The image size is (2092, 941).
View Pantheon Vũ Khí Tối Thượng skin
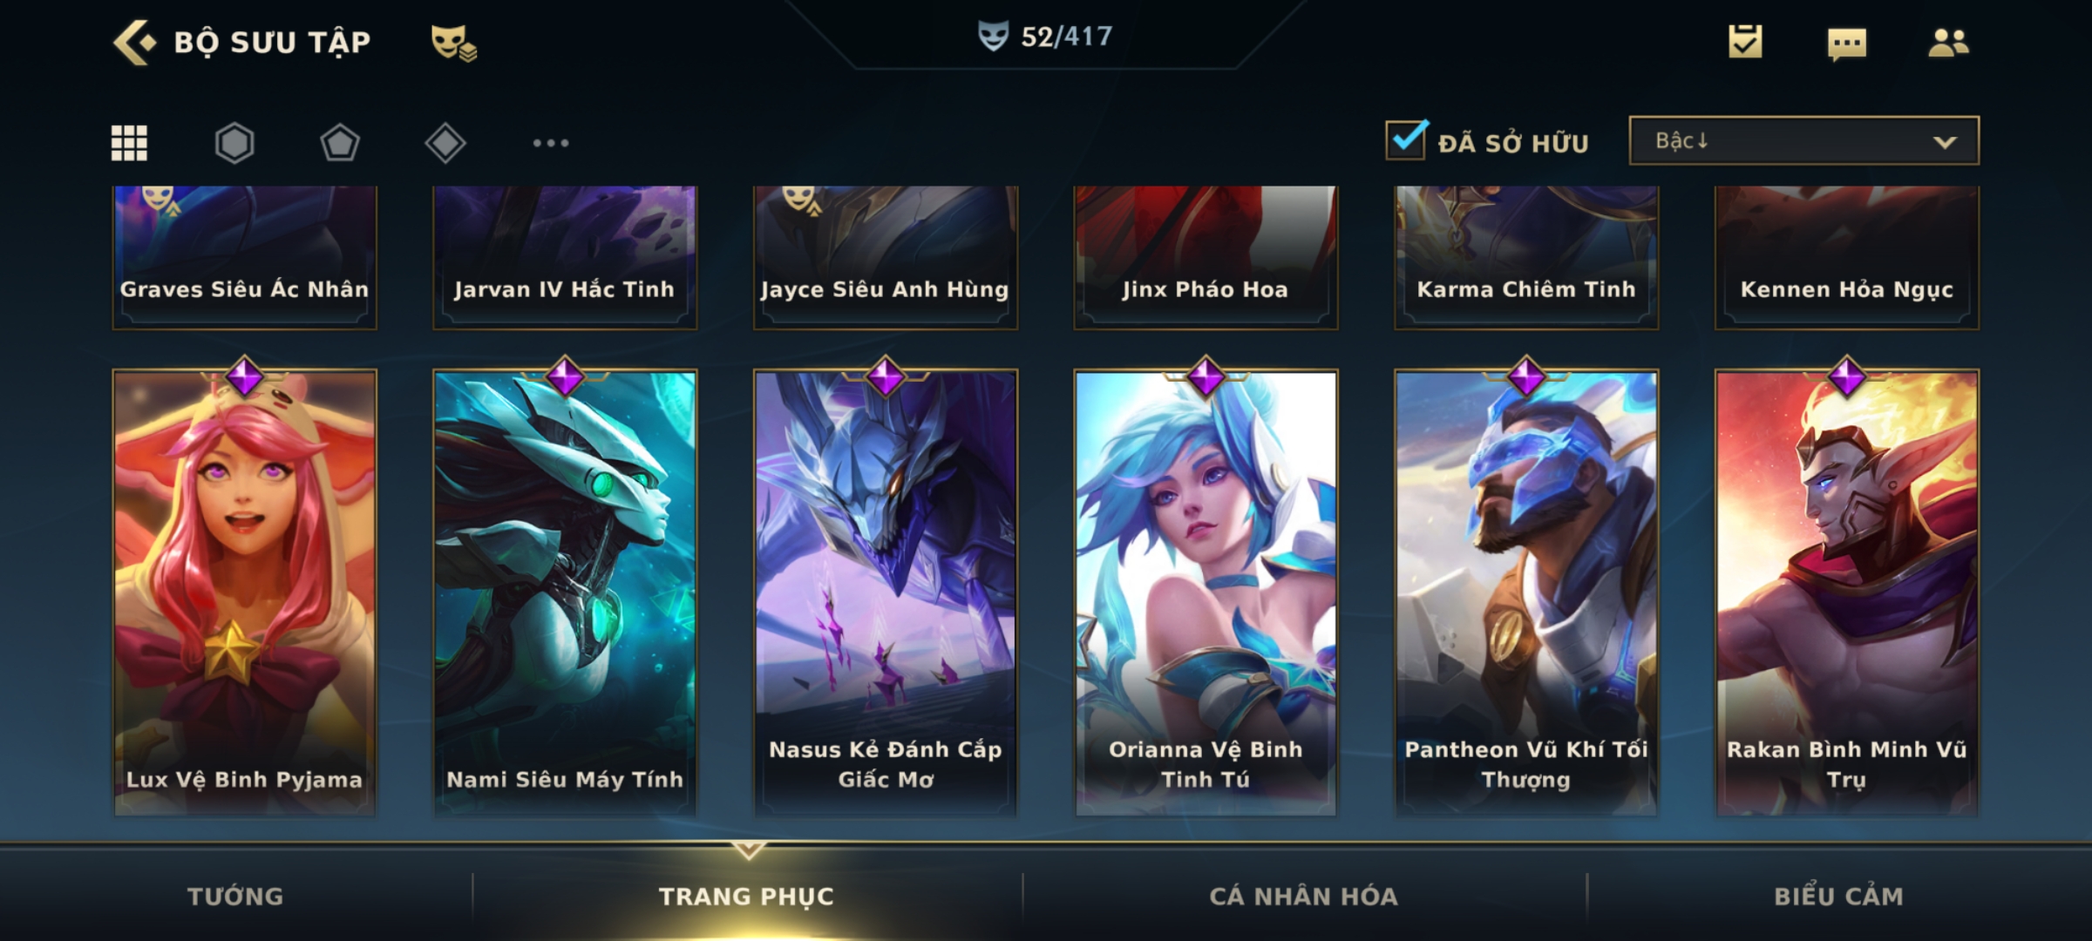tap(1526, 592)
